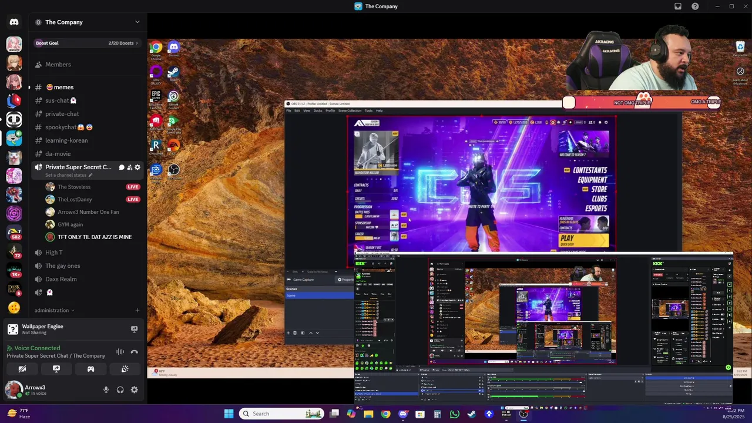
Task: Toggle camera on in voice panel
Action: click(x=22, y=369)
